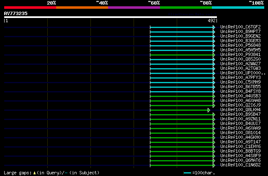Select the UniRef100_B4UUI7 label
Screen dimensions: 268x176
240,124
